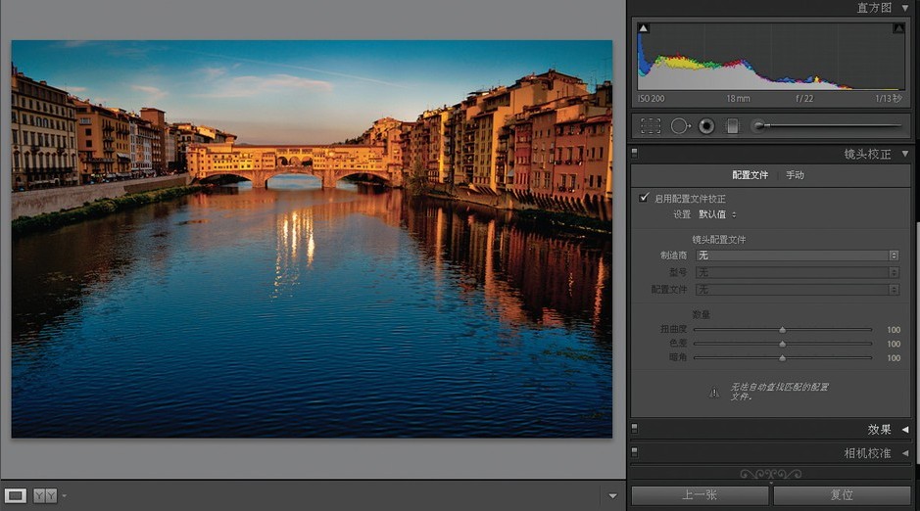Image resolution: width=920 pixels, height=511 pixels.
Task: Click the 数量 heading text
Action: tap(702, 314)
